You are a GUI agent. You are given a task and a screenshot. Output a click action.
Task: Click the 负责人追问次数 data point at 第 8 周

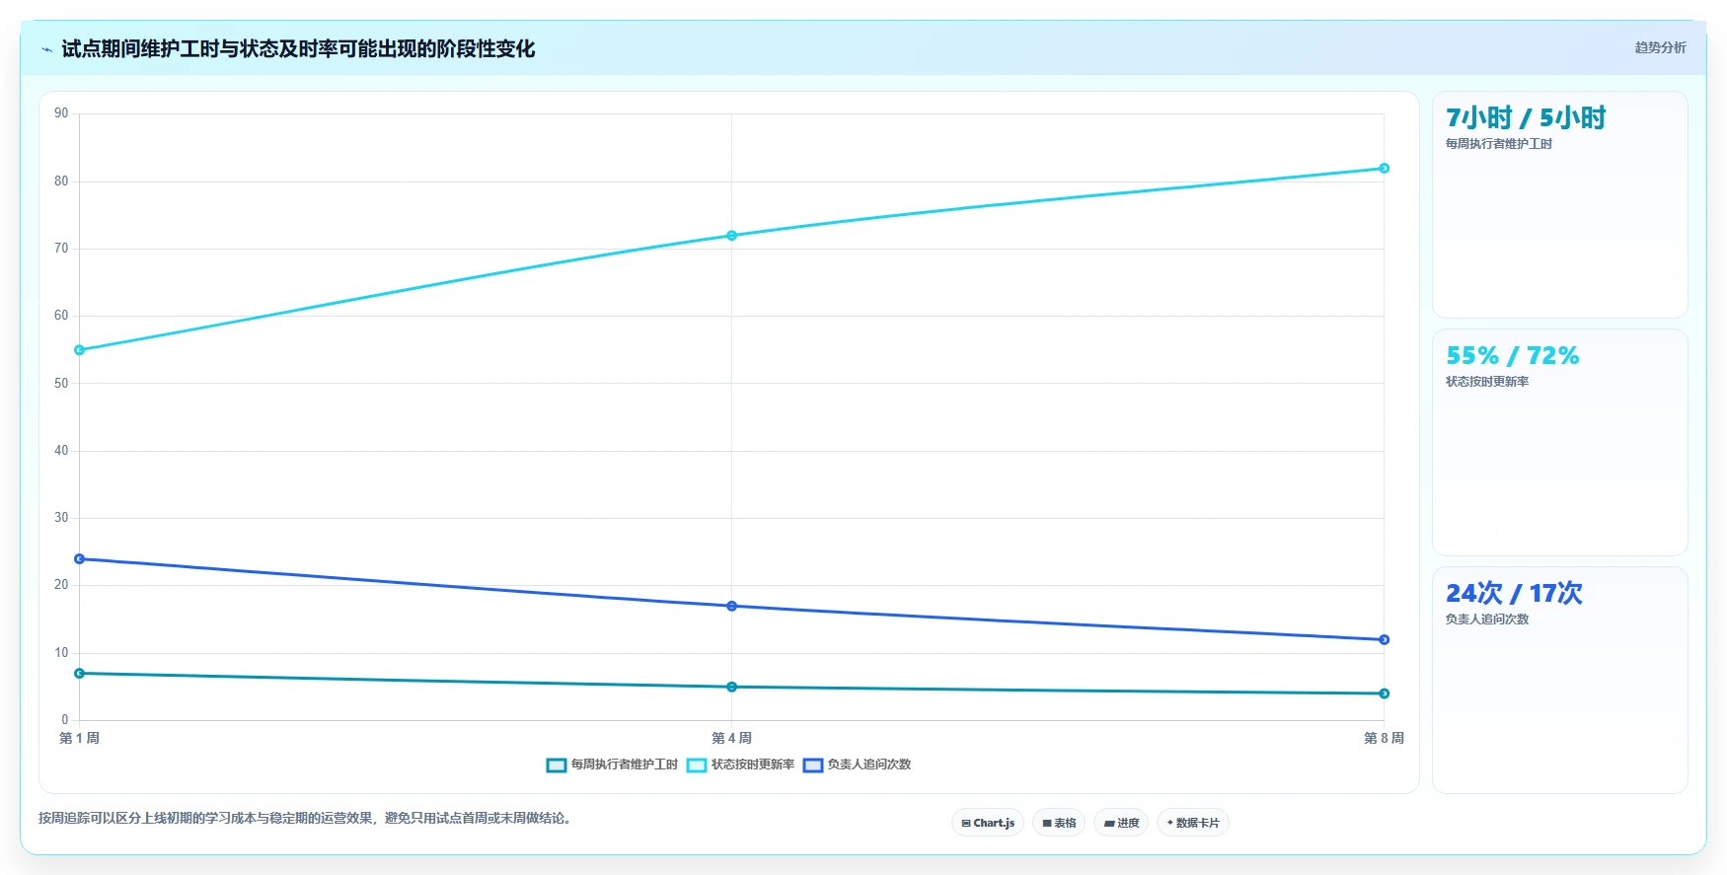tap(1384, 640)
